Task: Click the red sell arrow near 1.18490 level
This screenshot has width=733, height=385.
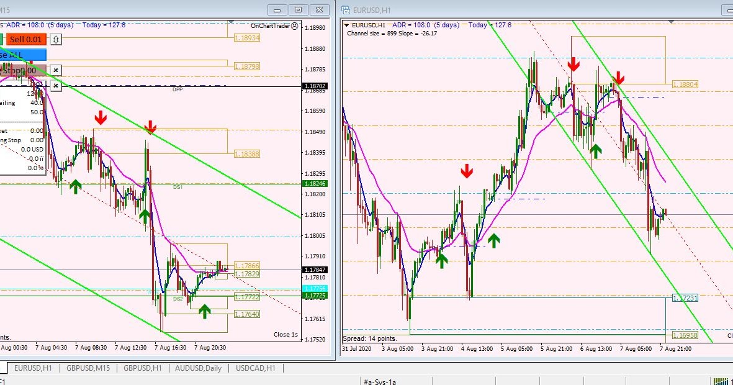Action: pos(151,129)
